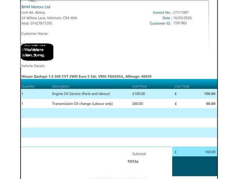Select the Transmission Oil change description cell
This screenshot has height=179, width=240.
coord(82,104)
